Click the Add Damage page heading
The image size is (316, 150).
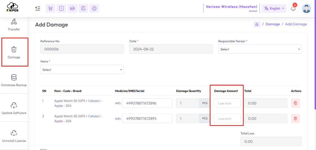click(52, 25)
